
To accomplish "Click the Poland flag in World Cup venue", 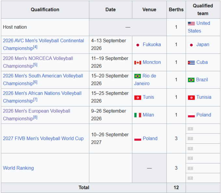I will (138, 139).
